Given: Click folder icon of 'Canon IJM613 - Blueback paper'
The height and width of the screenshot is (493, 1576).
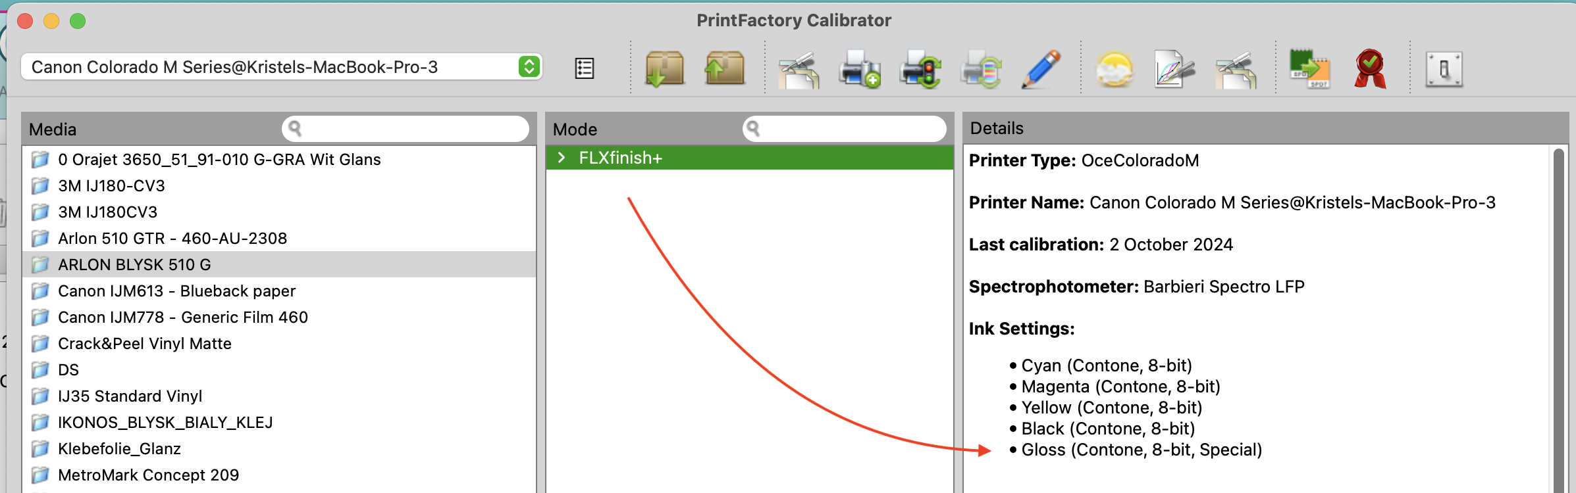Looking at the screenshot, I should (40, 291).
